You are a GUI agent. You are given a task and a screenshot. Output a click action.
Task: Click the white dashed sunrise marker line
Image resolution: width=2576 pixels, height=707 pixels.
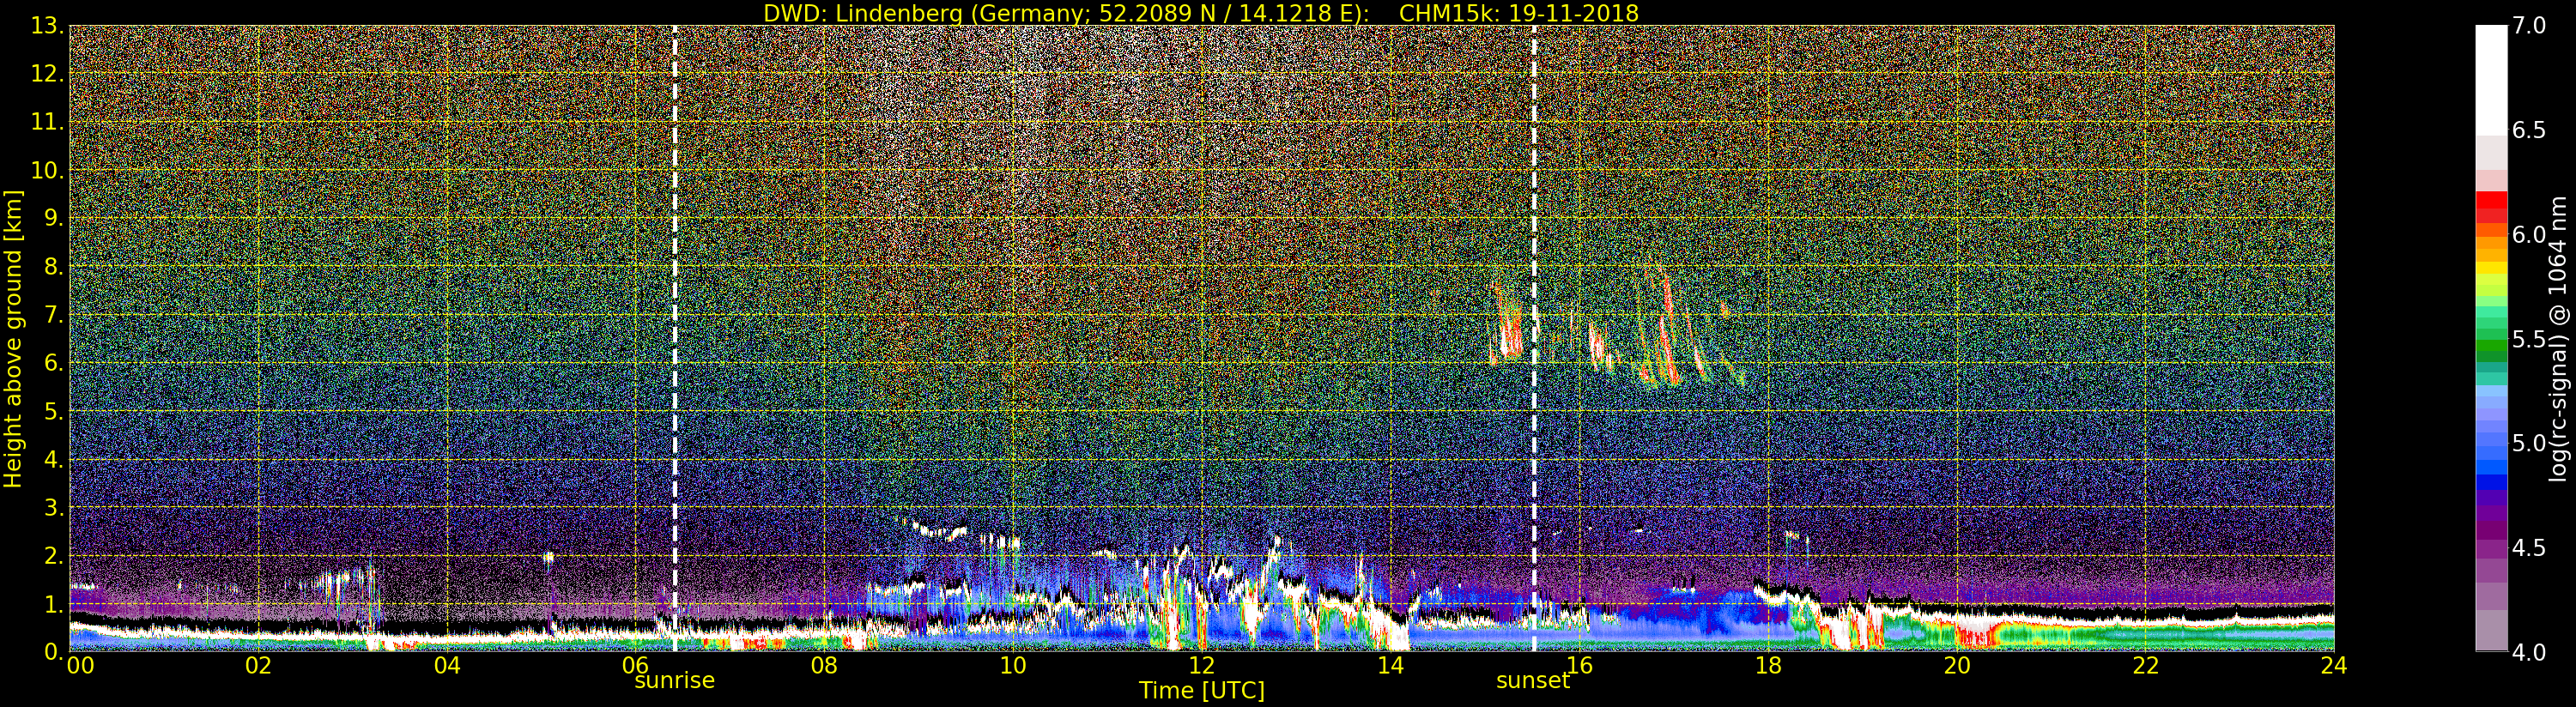click(x=675, y=338)
